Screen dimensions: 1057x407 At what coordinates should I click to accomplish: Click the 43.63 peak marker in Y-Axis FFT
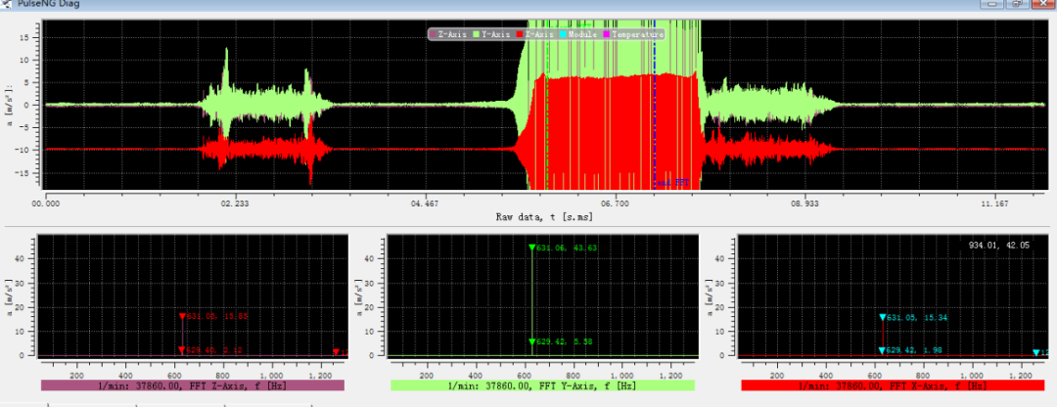tap(531, 248)
